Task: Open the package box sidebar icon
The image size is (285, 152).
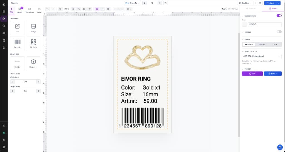Action: point(4,48)
